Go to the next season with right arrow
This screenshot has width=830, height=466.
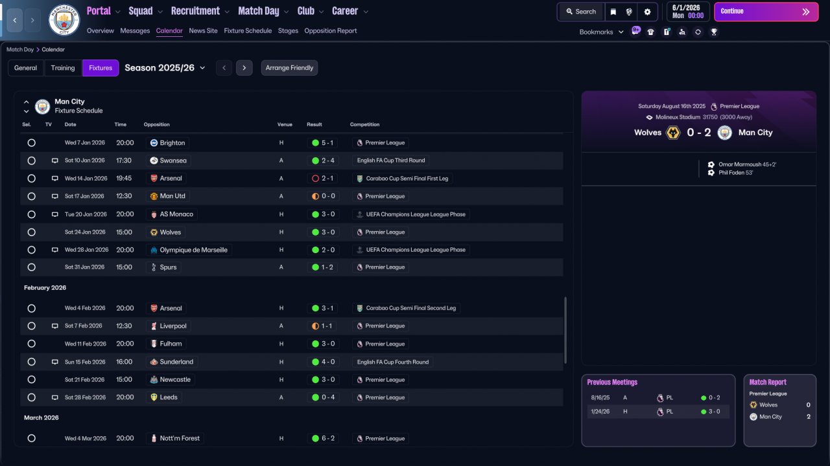244,68
